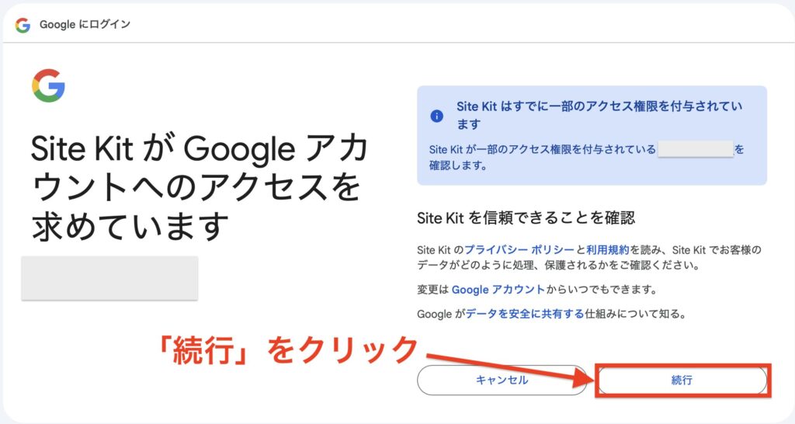Click the blue info icon in banner
Screen dimensions: 795x424
coord(436,116)
